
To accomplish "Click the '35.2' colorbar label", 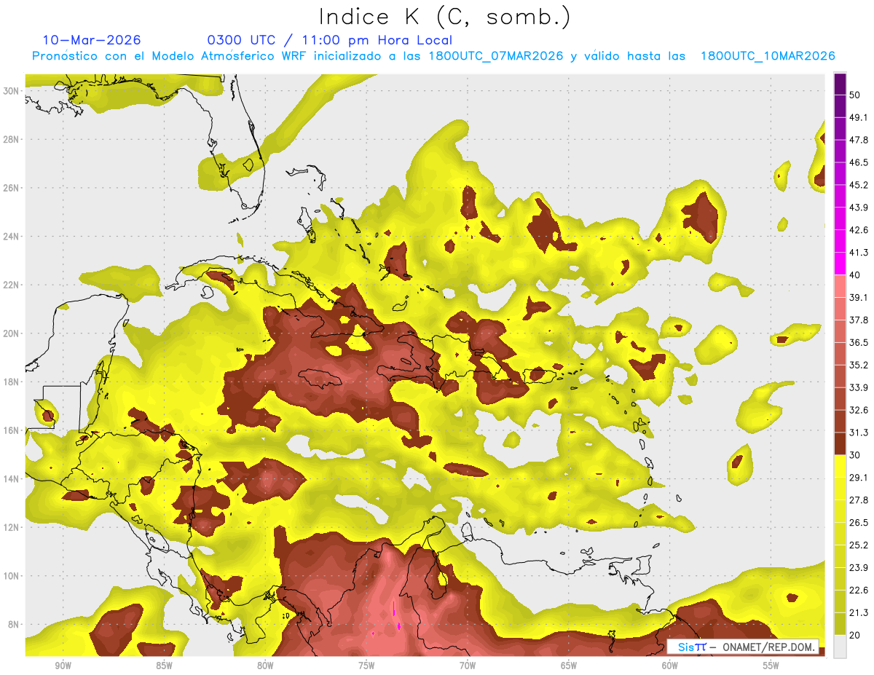I will (x=859, y=365).
